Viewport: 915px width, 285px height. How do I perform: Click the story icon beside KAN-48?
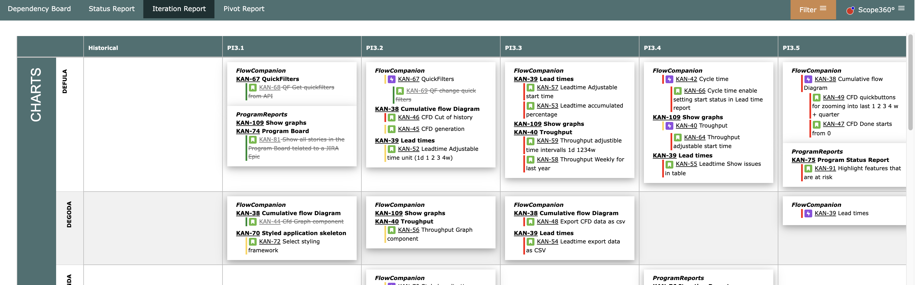click(531, 222)
